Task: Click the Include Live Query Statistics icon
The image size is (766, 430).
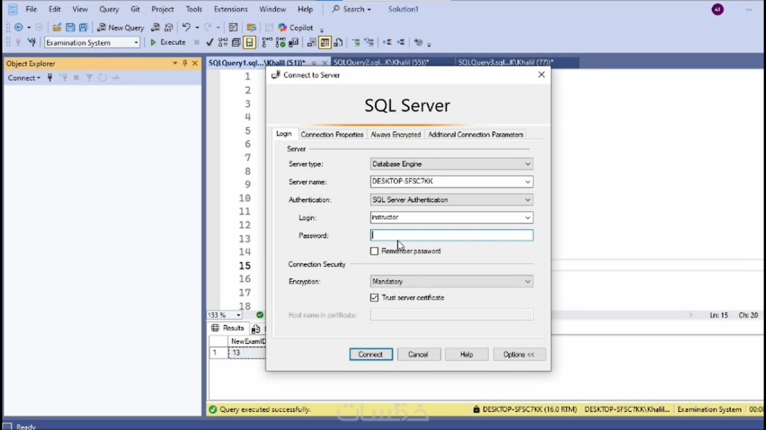Action: (280, 42)
